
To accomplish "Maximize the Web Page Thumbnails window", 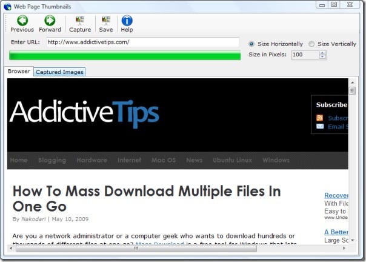I will click(334, 5).
